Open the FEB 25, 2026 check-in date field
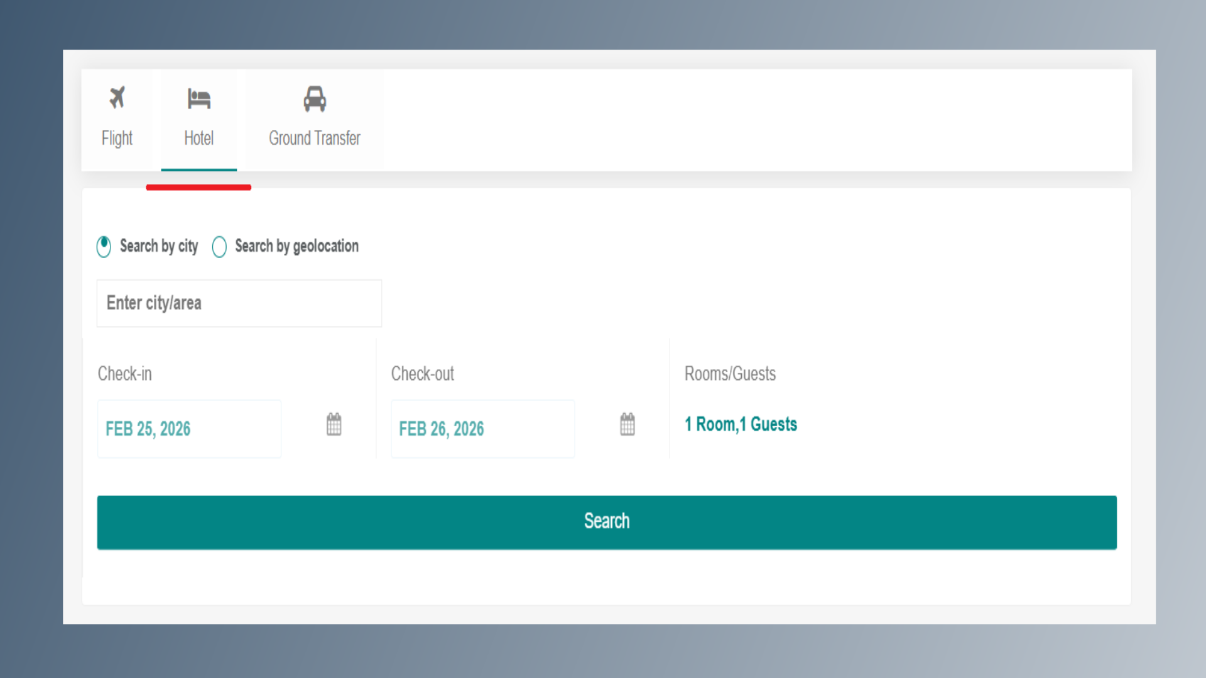 pos(189,429)
